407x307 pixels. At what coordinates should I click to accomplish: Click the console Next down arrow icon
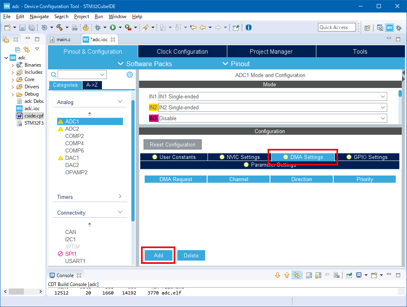pos(278,275)
